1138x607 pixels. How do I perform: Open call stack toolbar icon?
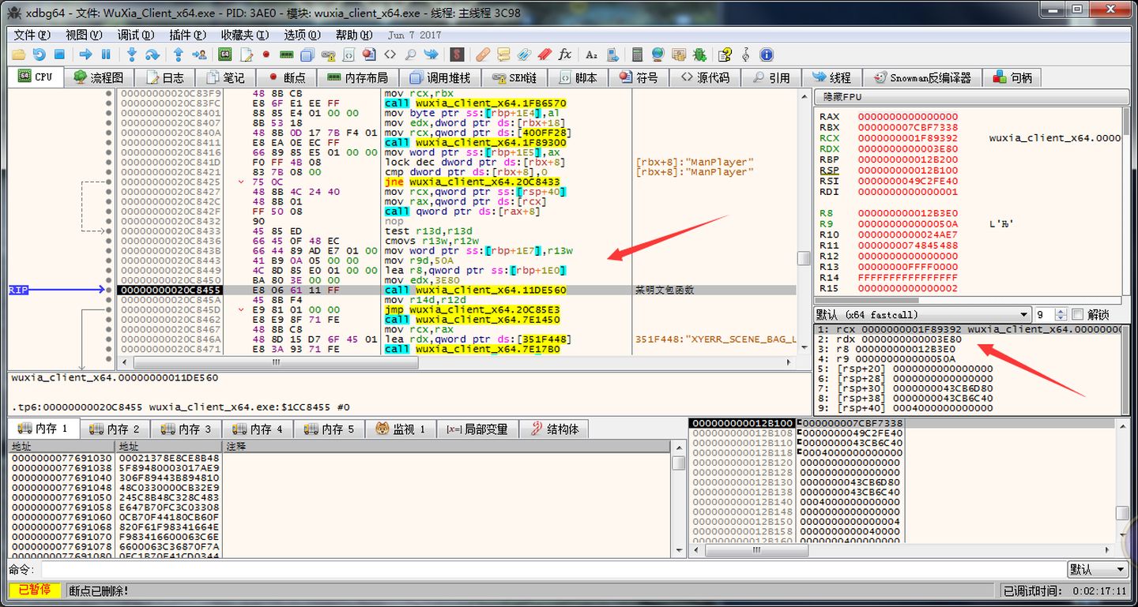click(307, 54)
